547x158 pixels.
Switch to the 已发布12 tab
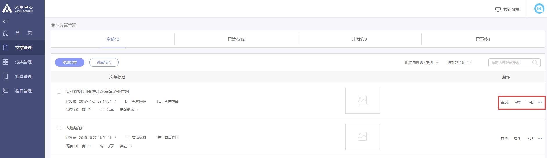[236, 39]
